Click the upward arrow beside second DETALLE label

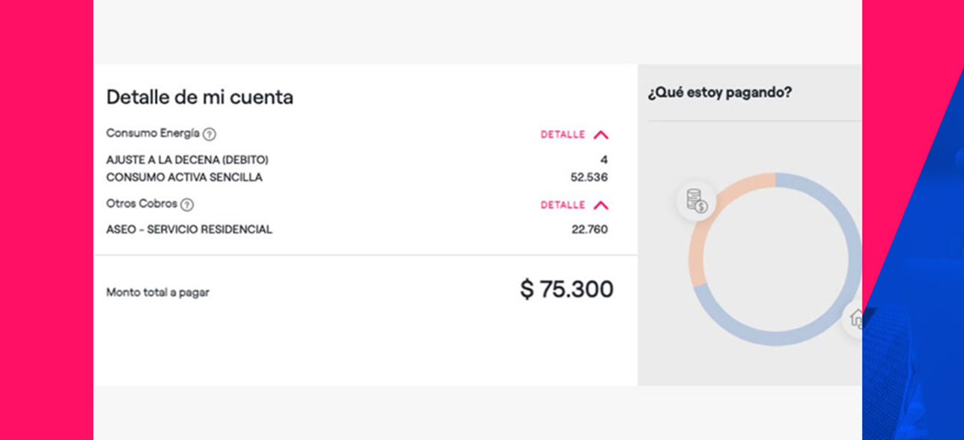coord(601,205)
